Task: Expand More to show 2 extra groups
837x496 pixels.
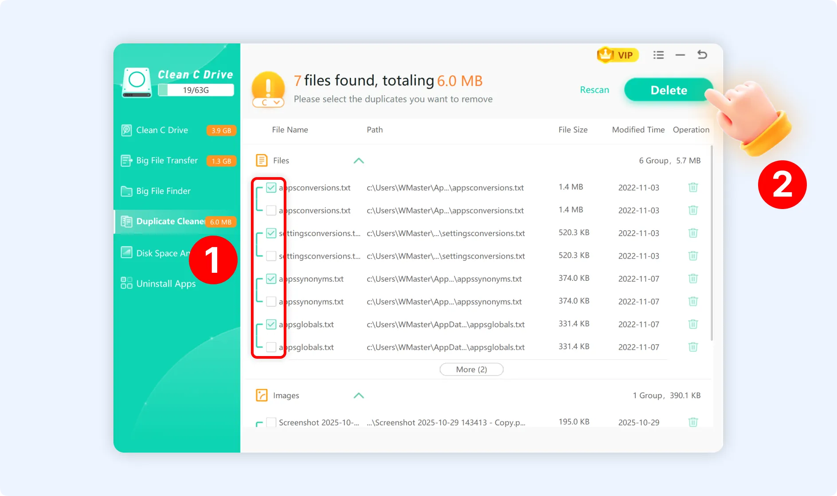Action: tap(471, 369)
